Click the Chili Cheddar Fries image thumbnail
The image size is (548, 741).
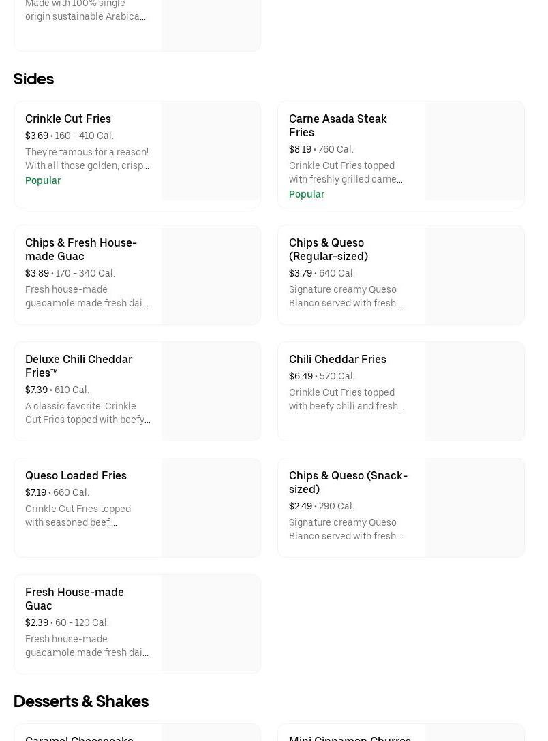pyautogui.click(x=475, y=392)
